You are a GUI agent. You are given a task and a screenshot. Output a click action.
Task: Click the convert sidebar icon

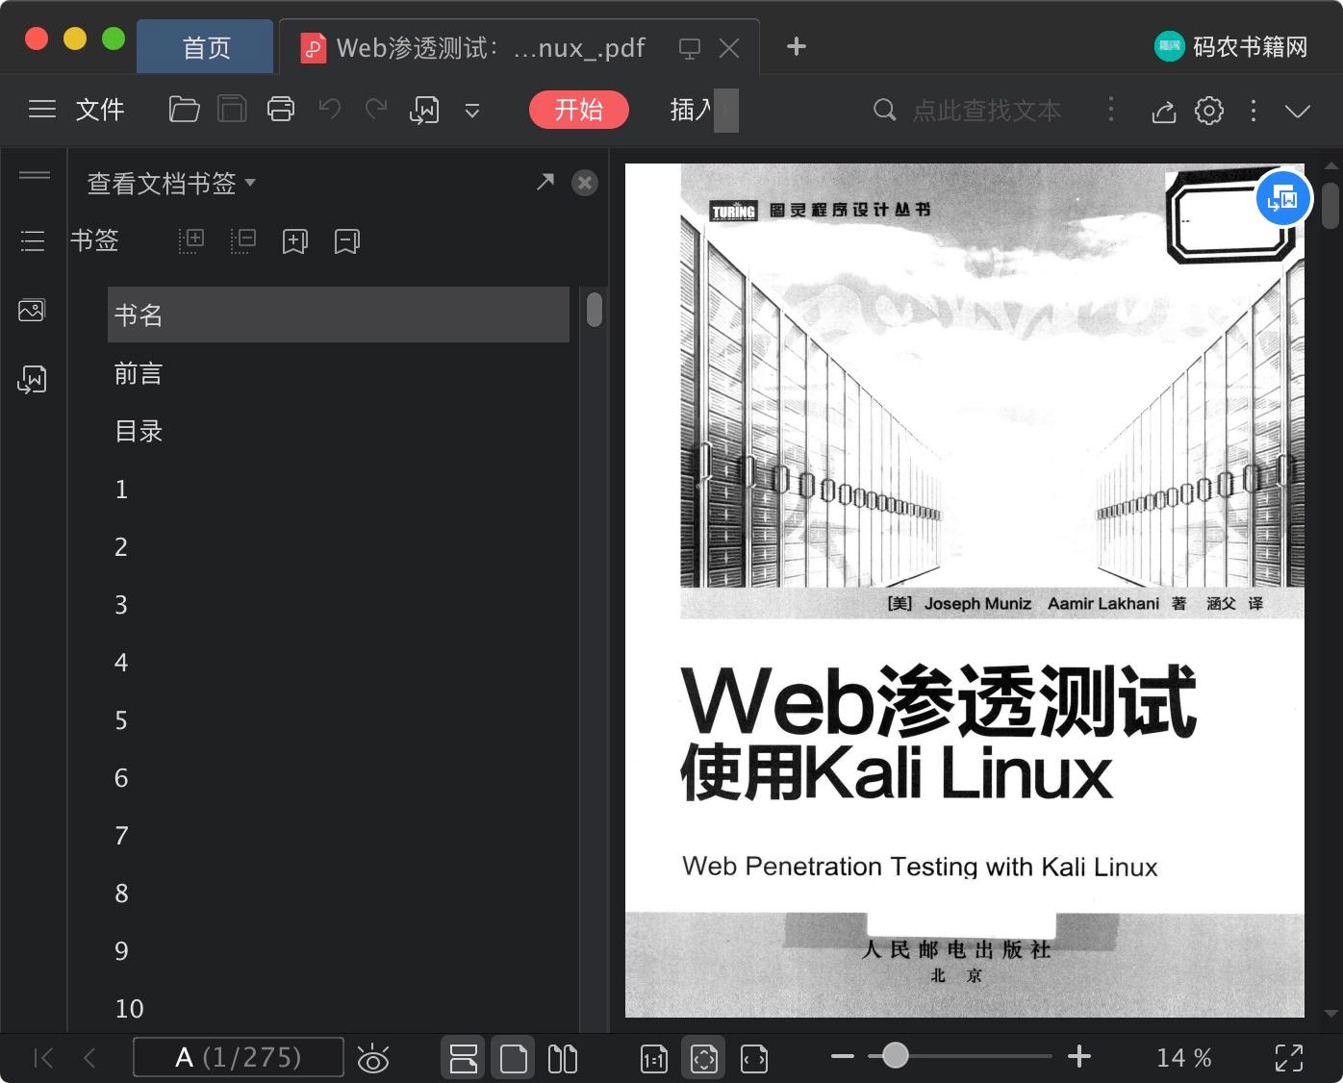tap(32, 380)
